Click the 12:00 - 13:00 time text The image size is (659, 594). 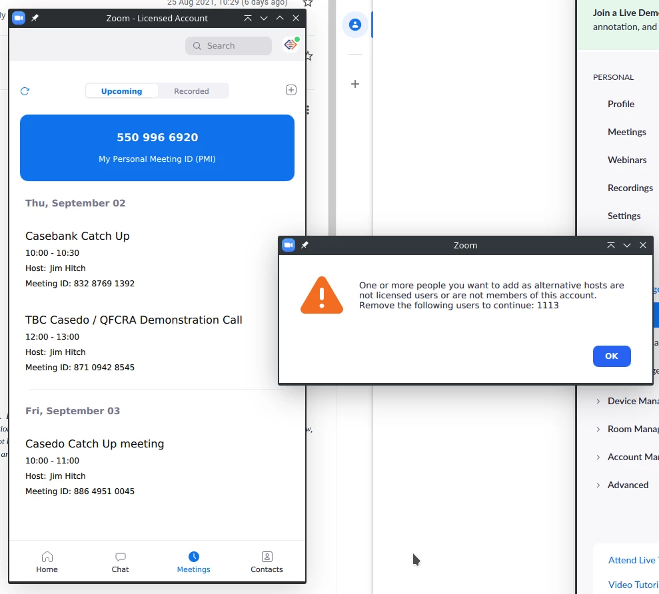(x=52, y=337)
